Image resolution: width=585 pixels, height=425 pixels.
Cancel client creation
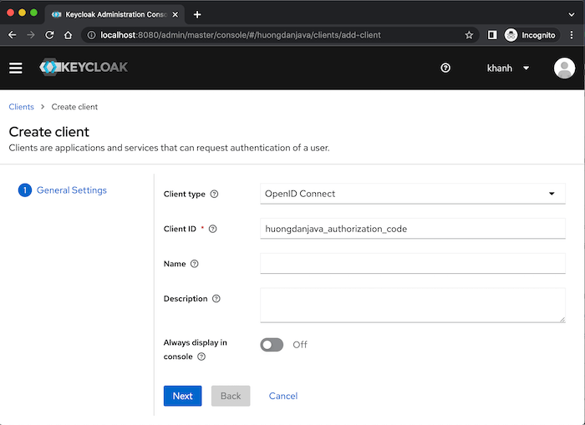click(283, 396)
